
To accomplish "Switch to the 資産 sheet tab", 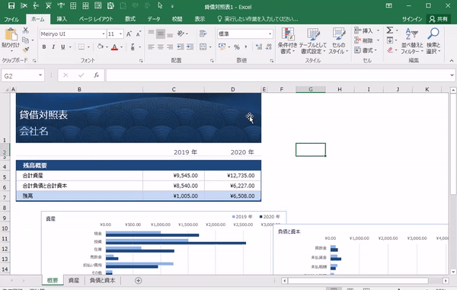I will coord(74,280).
